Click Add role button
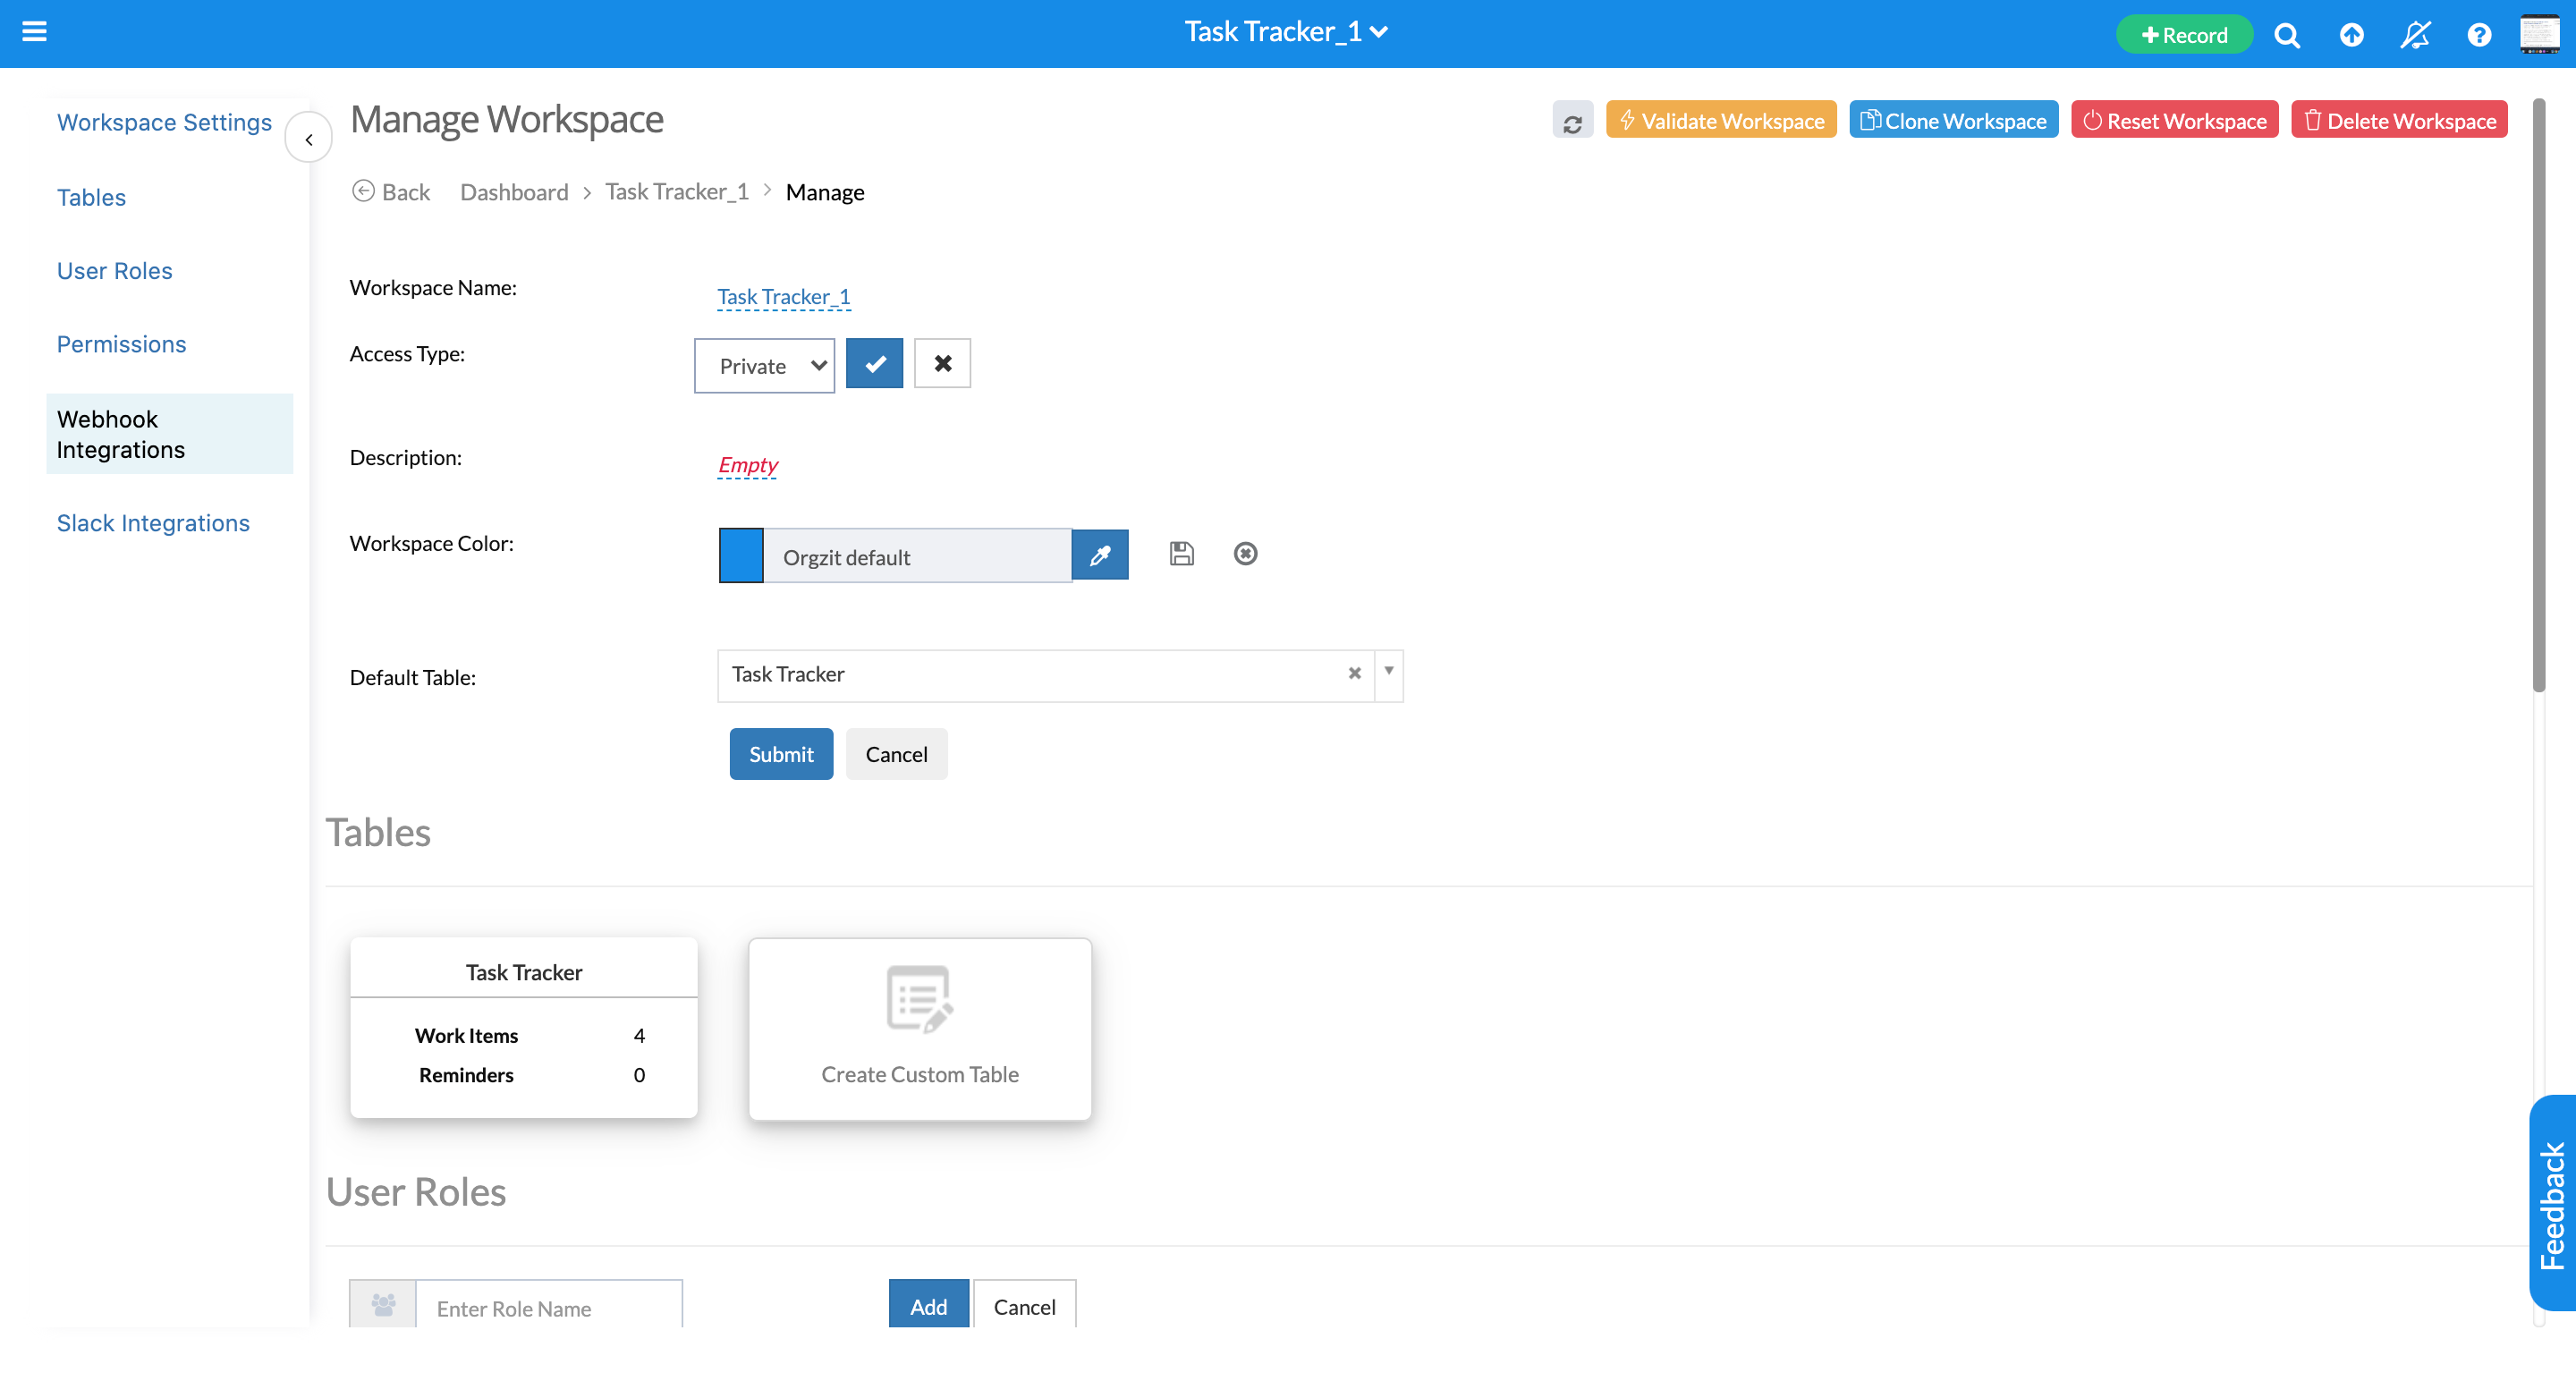 pos(928,1304)
